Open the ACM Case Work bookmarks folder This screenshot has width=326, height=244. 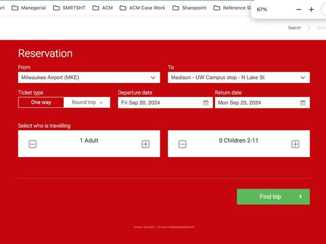143,8
